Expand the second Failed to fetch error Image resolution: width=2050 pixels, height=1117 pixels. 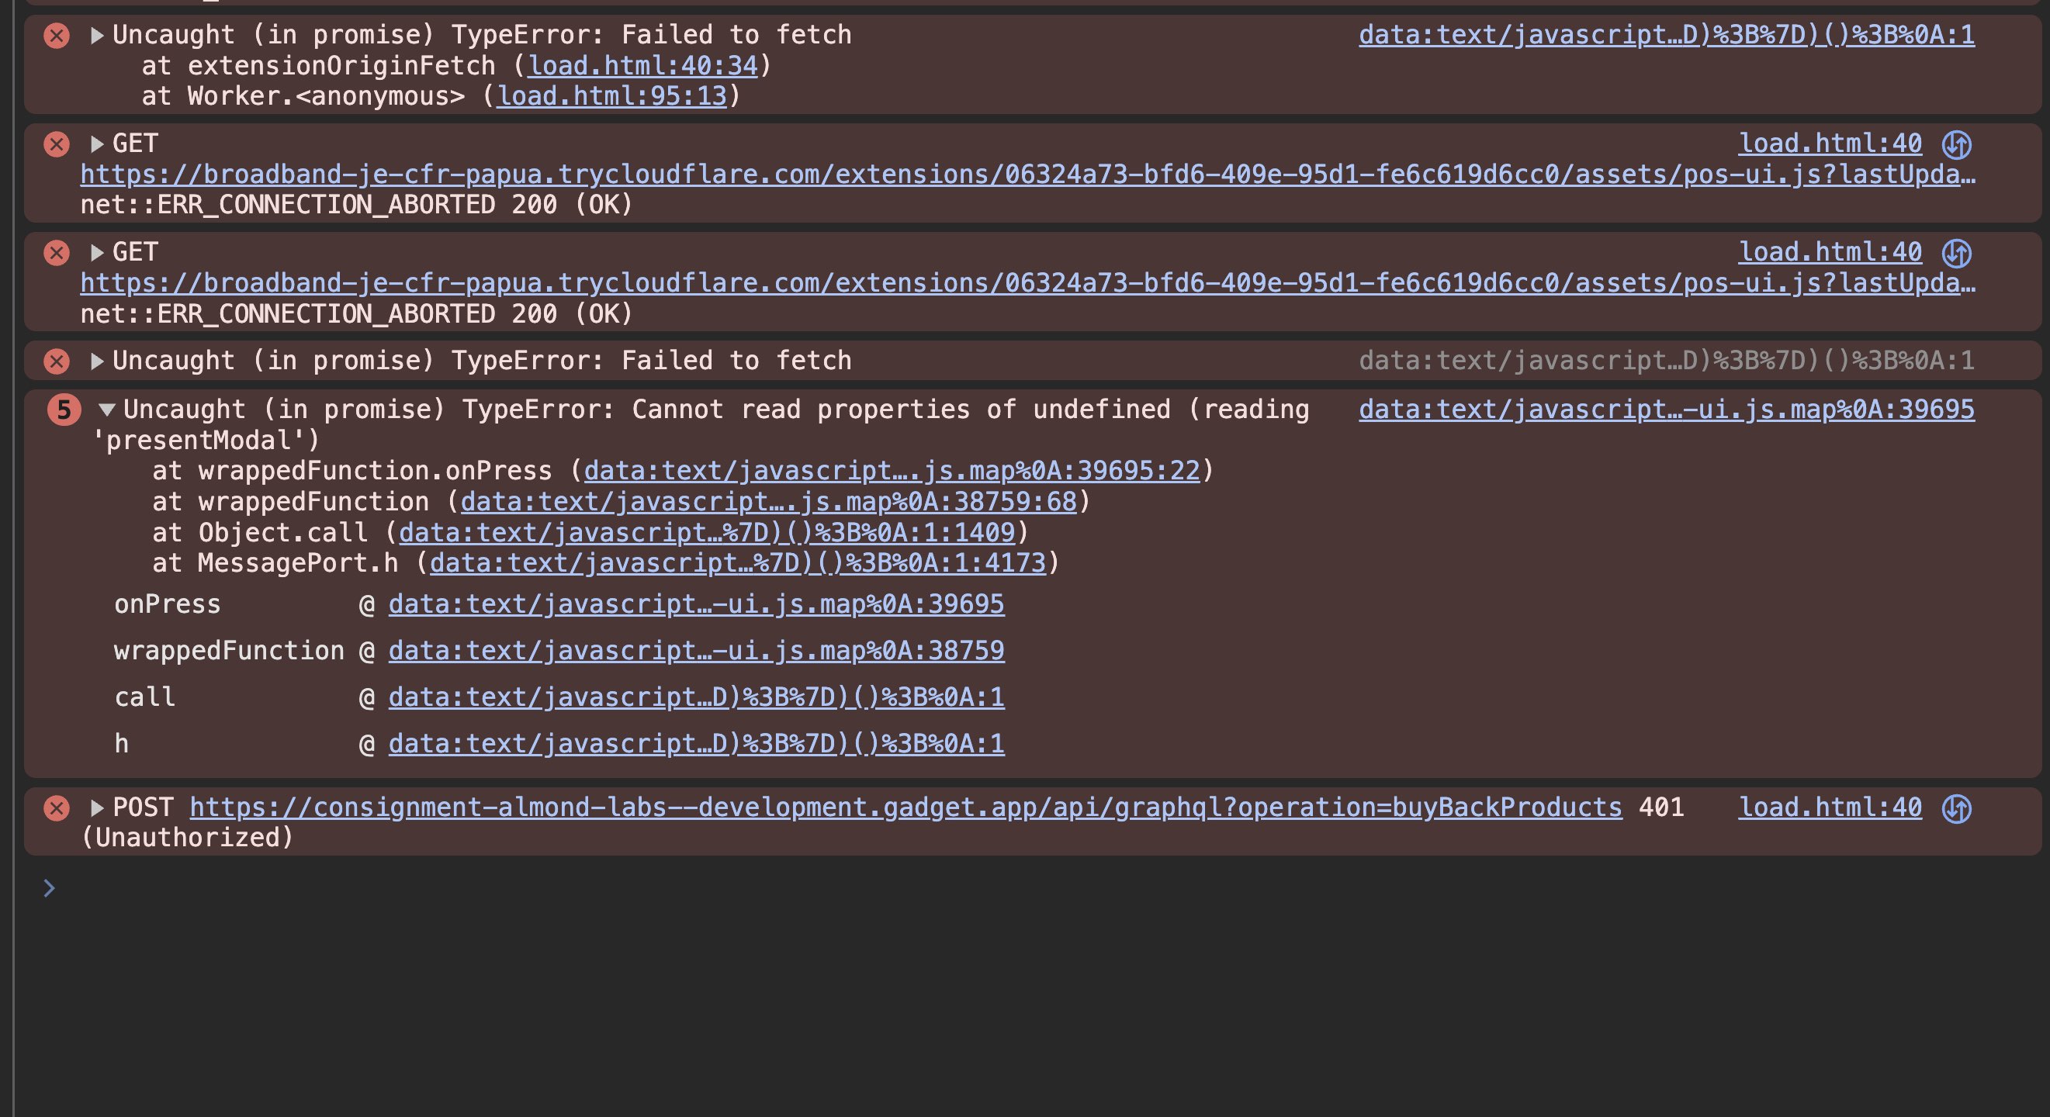pyautogui.click(x=97, y=361)
